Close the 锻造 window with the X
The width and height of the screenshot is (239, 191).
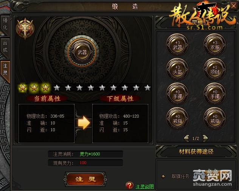233,6
